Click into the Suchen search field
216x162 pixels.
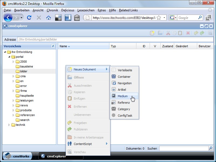tap(184, 148)
